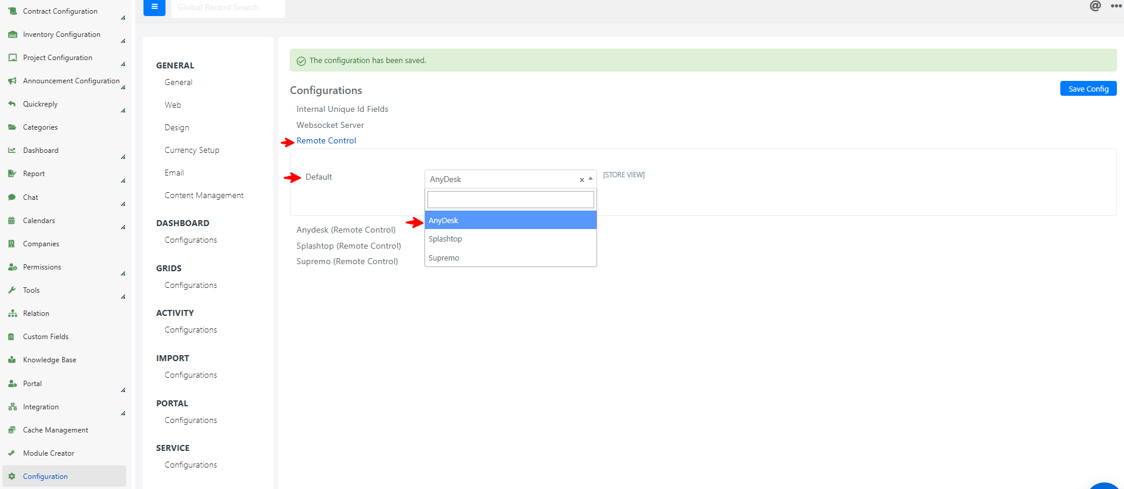Click the Portal user icon
The height and width of the screenshot is (489, 1124).
[12, 384]
